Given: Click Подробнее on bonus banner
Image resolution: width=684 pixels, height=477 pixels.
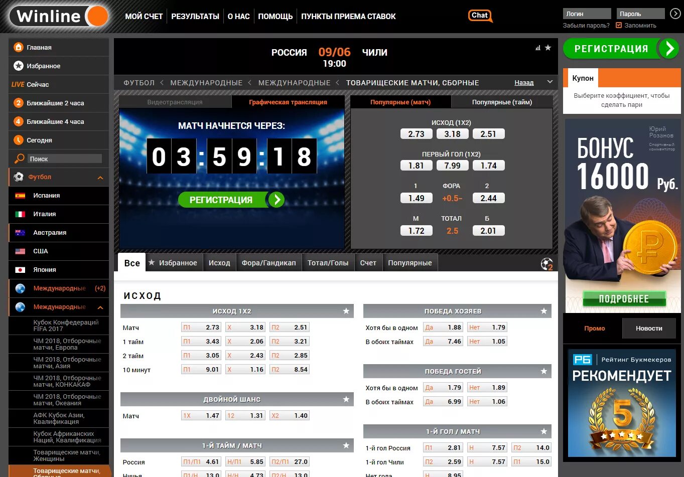Looking at the screenshot, I should (x=624, y=299).
